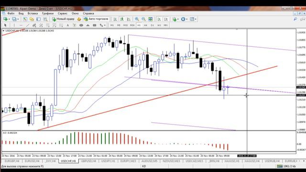Screen dimensions: 306x172
Task: Expand the Arrows tool dropdown arrow
Action: click(105, 25)
